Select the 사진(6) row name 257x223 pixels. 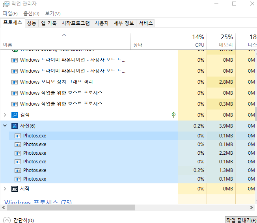[28, 126]
